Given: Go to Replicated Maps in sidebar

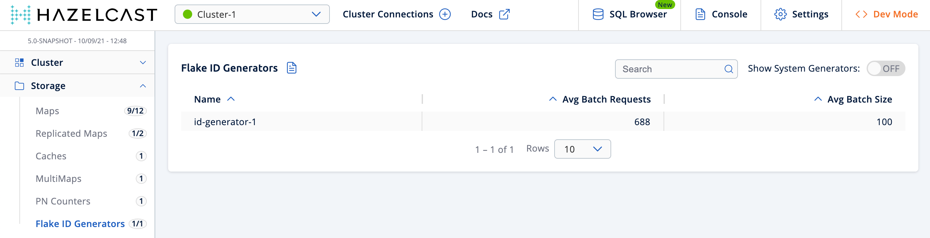Looking at the screenshot, I should click(71, 134).
